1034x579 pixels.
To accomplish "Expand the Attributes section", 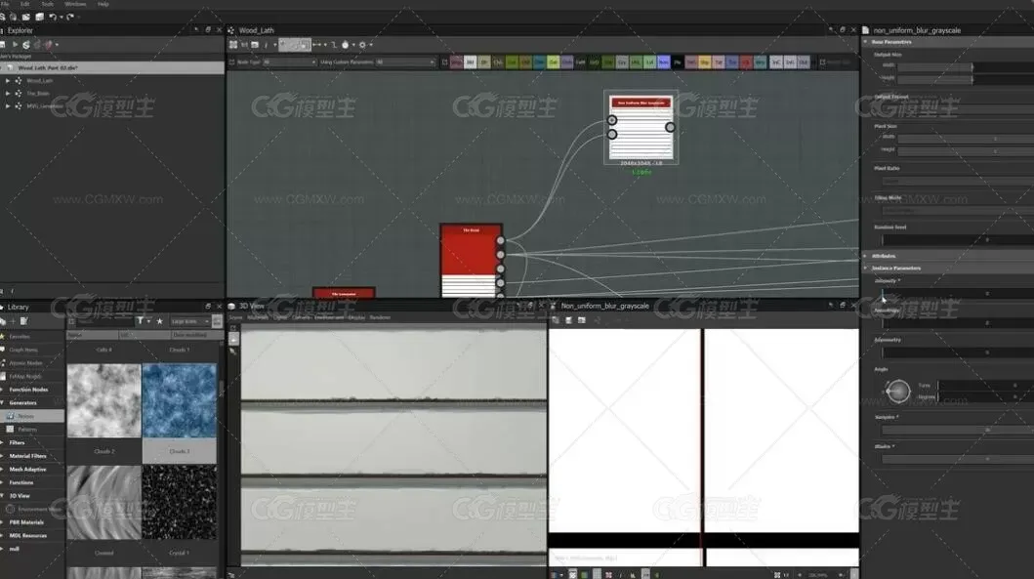I will [x=866, y=256].
